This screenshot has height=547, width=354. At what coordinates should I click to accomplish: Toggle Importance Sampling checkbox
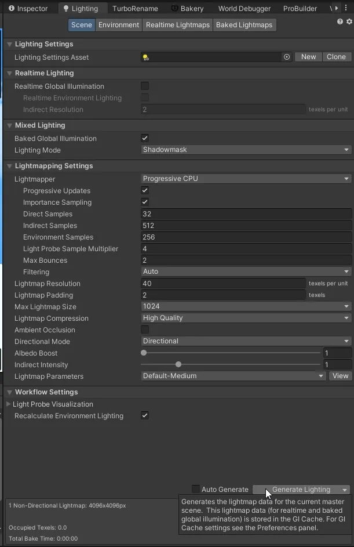[145, 202]
